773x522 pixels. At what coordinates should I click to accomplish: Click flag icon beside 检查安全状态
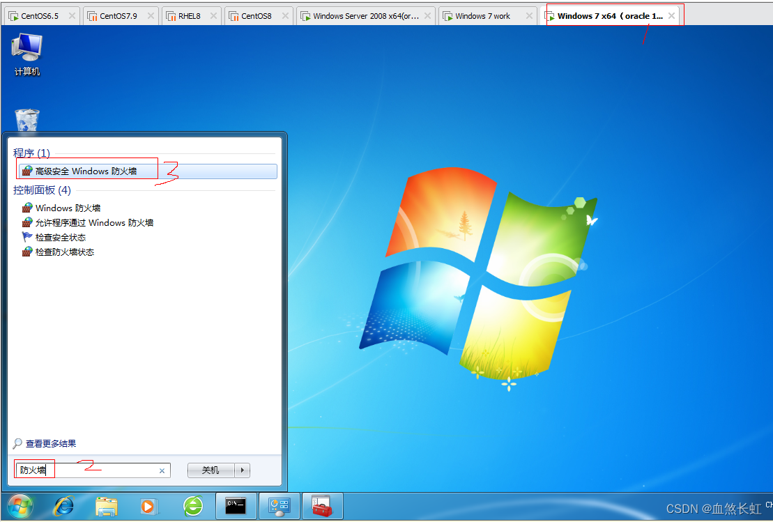pyautogui.click(x=27, y=237)
